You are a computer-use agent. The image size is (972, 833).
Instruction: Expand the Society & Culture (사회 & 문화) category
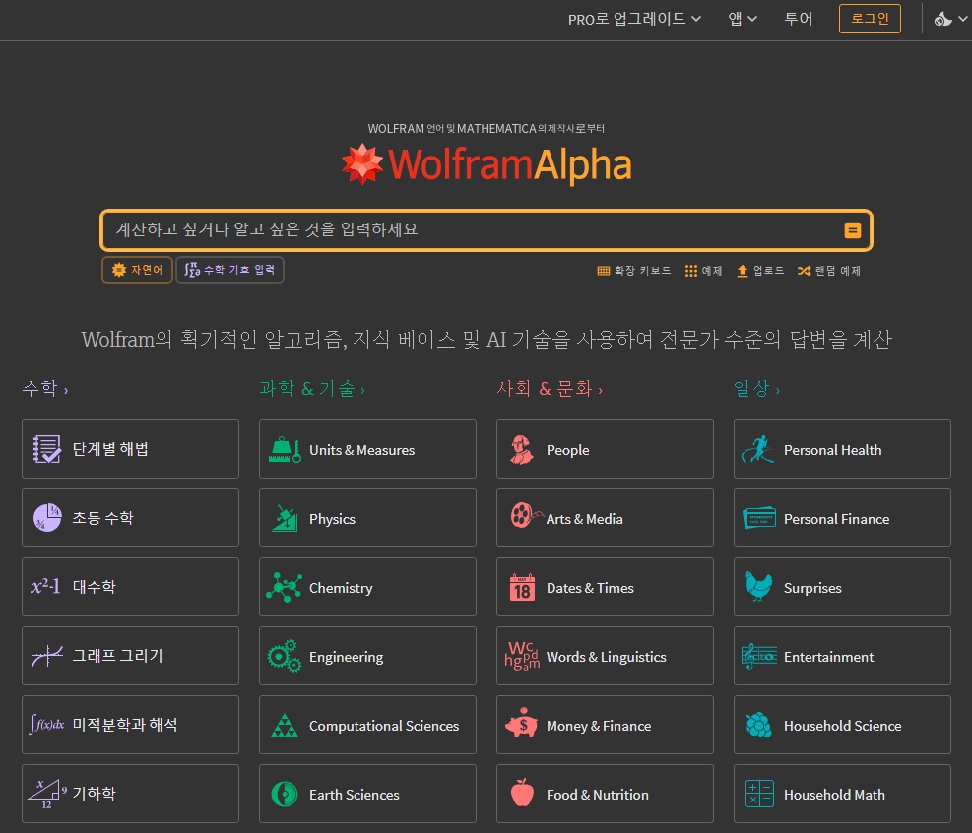[550, 389]
